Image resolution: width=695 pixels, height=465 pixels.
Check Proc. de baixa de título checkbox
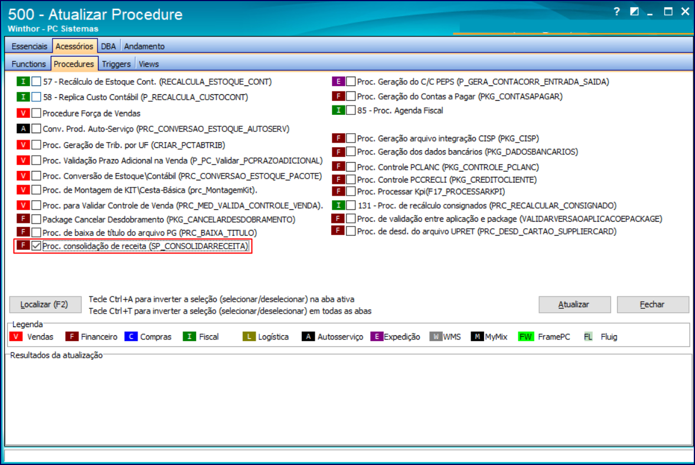tap(37, 232)
